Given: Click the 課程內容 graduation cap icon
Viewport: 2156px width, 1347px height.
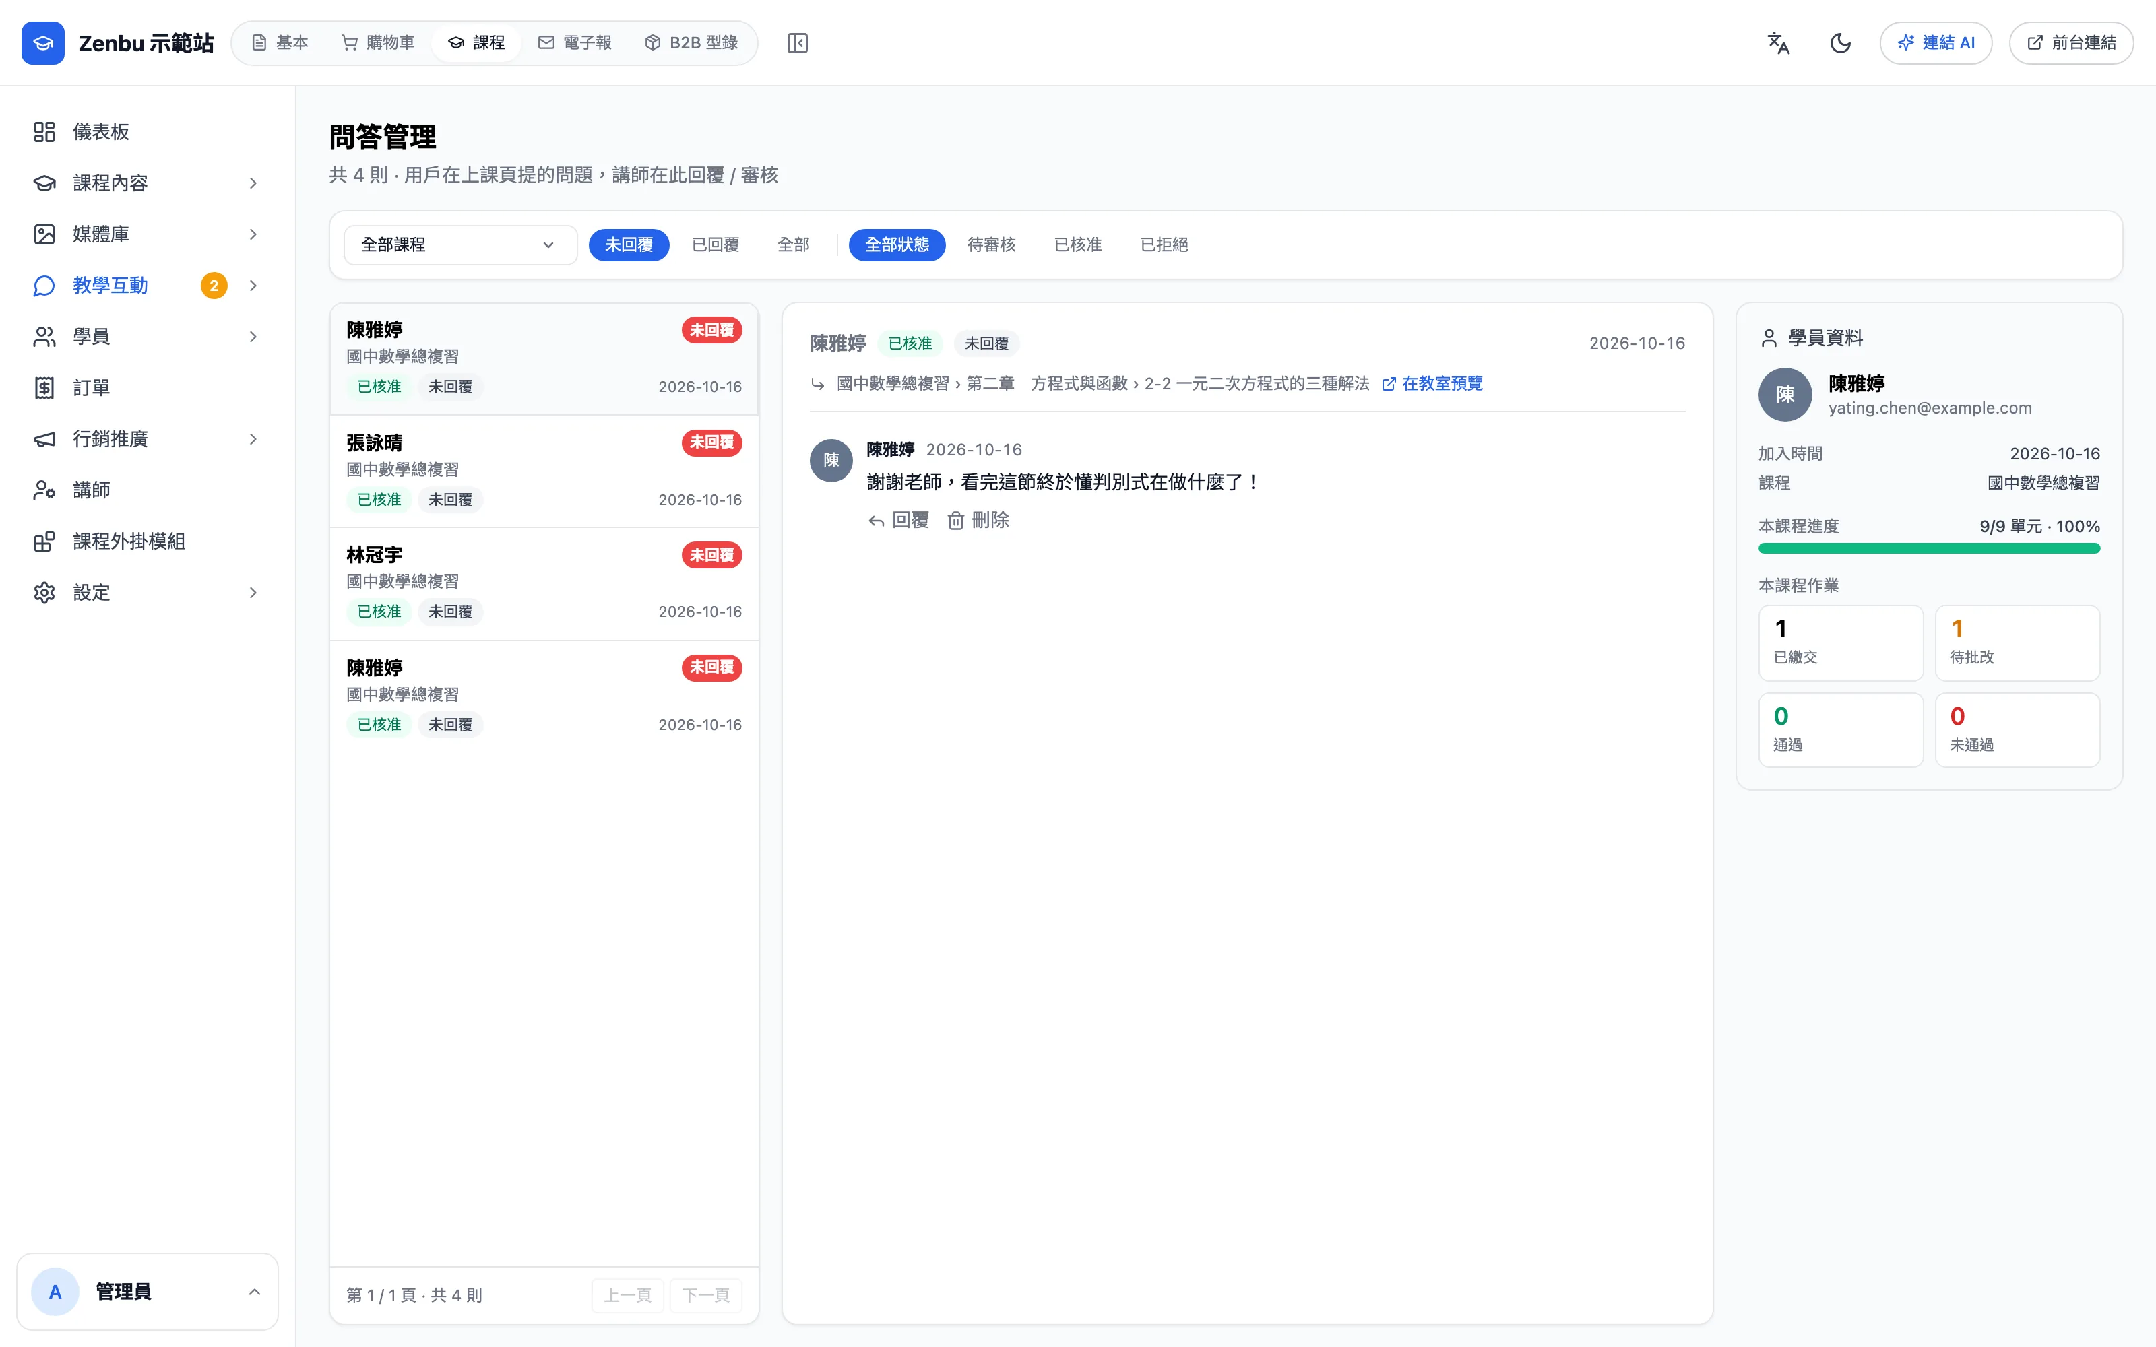Looking at the screenshot, I should [x=44, y=183].
